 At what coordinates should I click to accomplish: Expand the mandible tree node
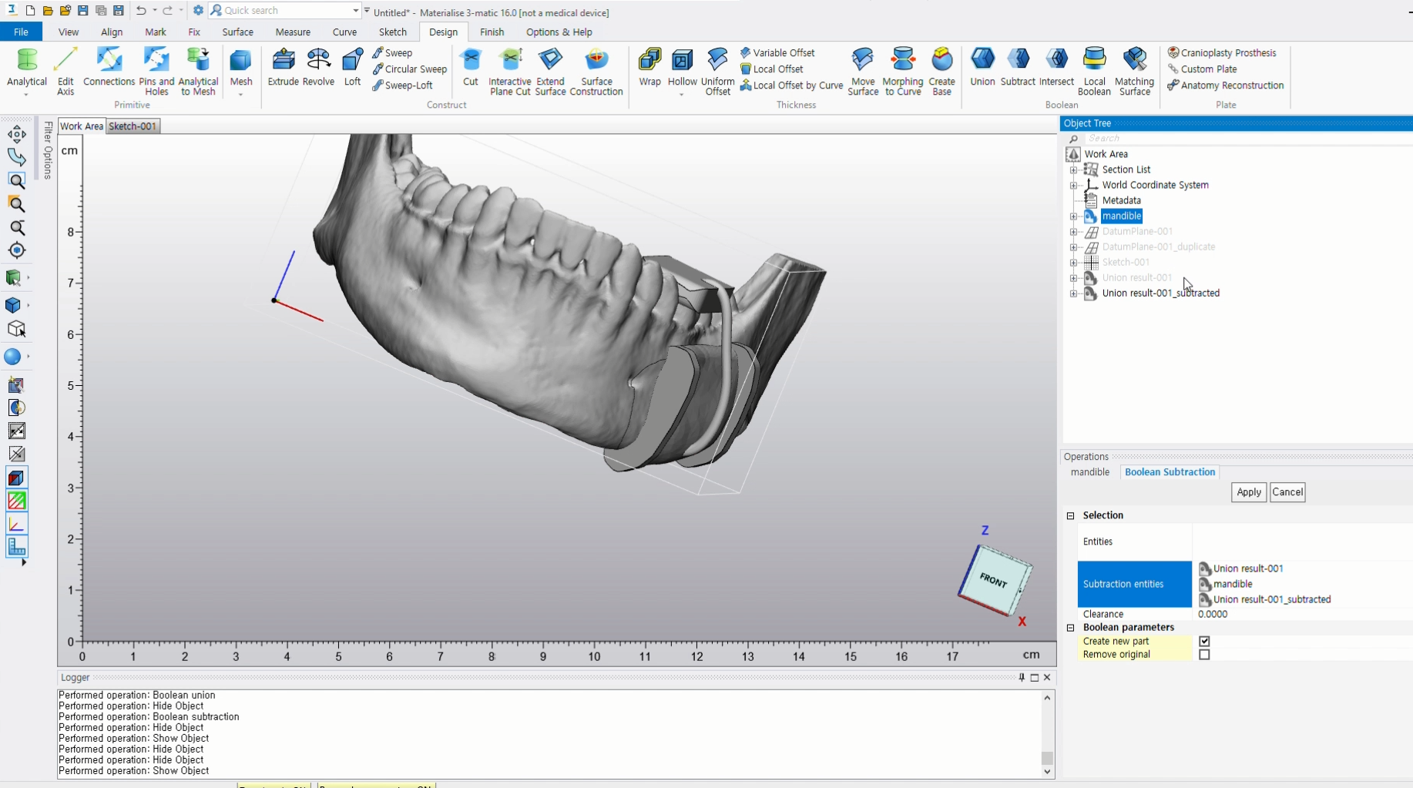(x=1073, y=216)
